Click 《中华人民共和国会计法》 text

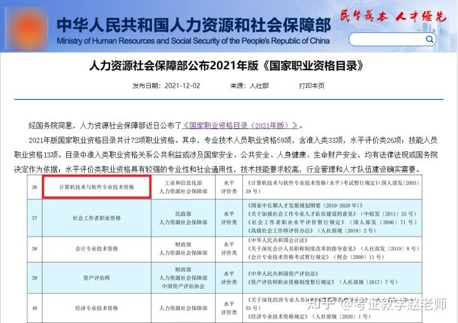pyautogui.click(x=277, y=240)
